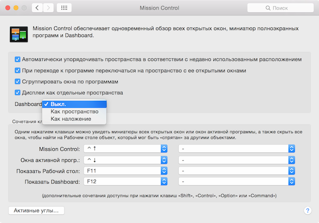The height and width of the screenshot is (223, 319).
Task: Click the Показать Рабочий стол: label
Action: click(x=48, y=171)
